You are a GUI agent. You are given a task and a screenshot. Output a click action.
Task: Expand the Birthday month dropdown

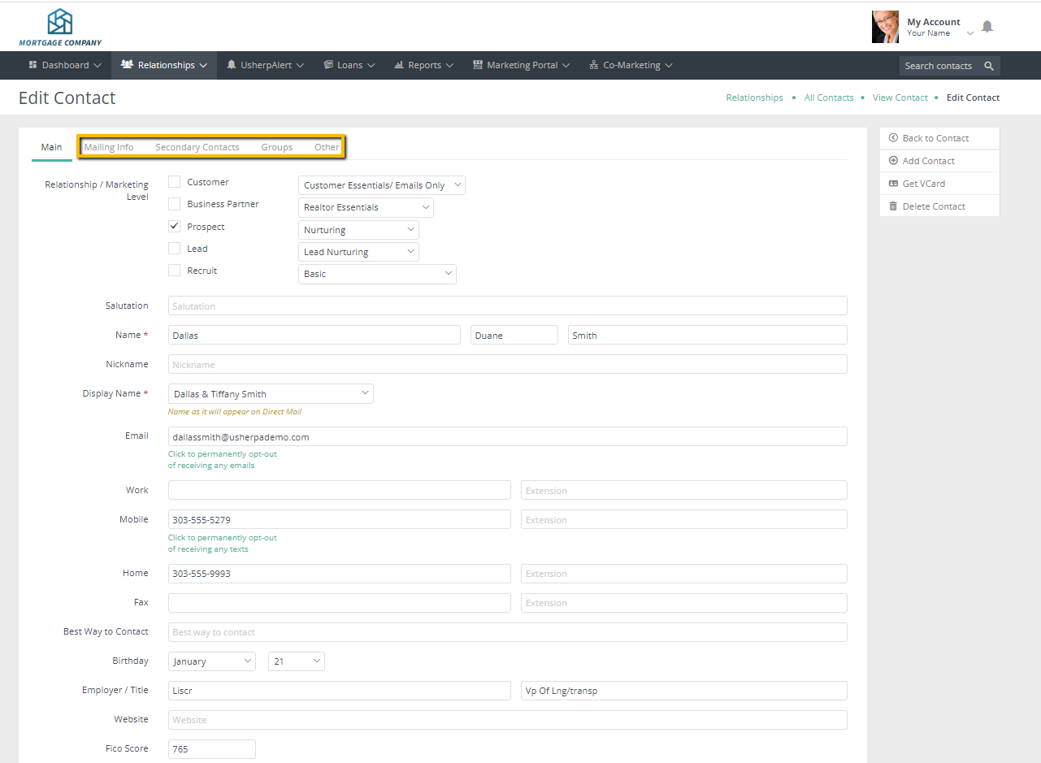click(x=212, y=661)
